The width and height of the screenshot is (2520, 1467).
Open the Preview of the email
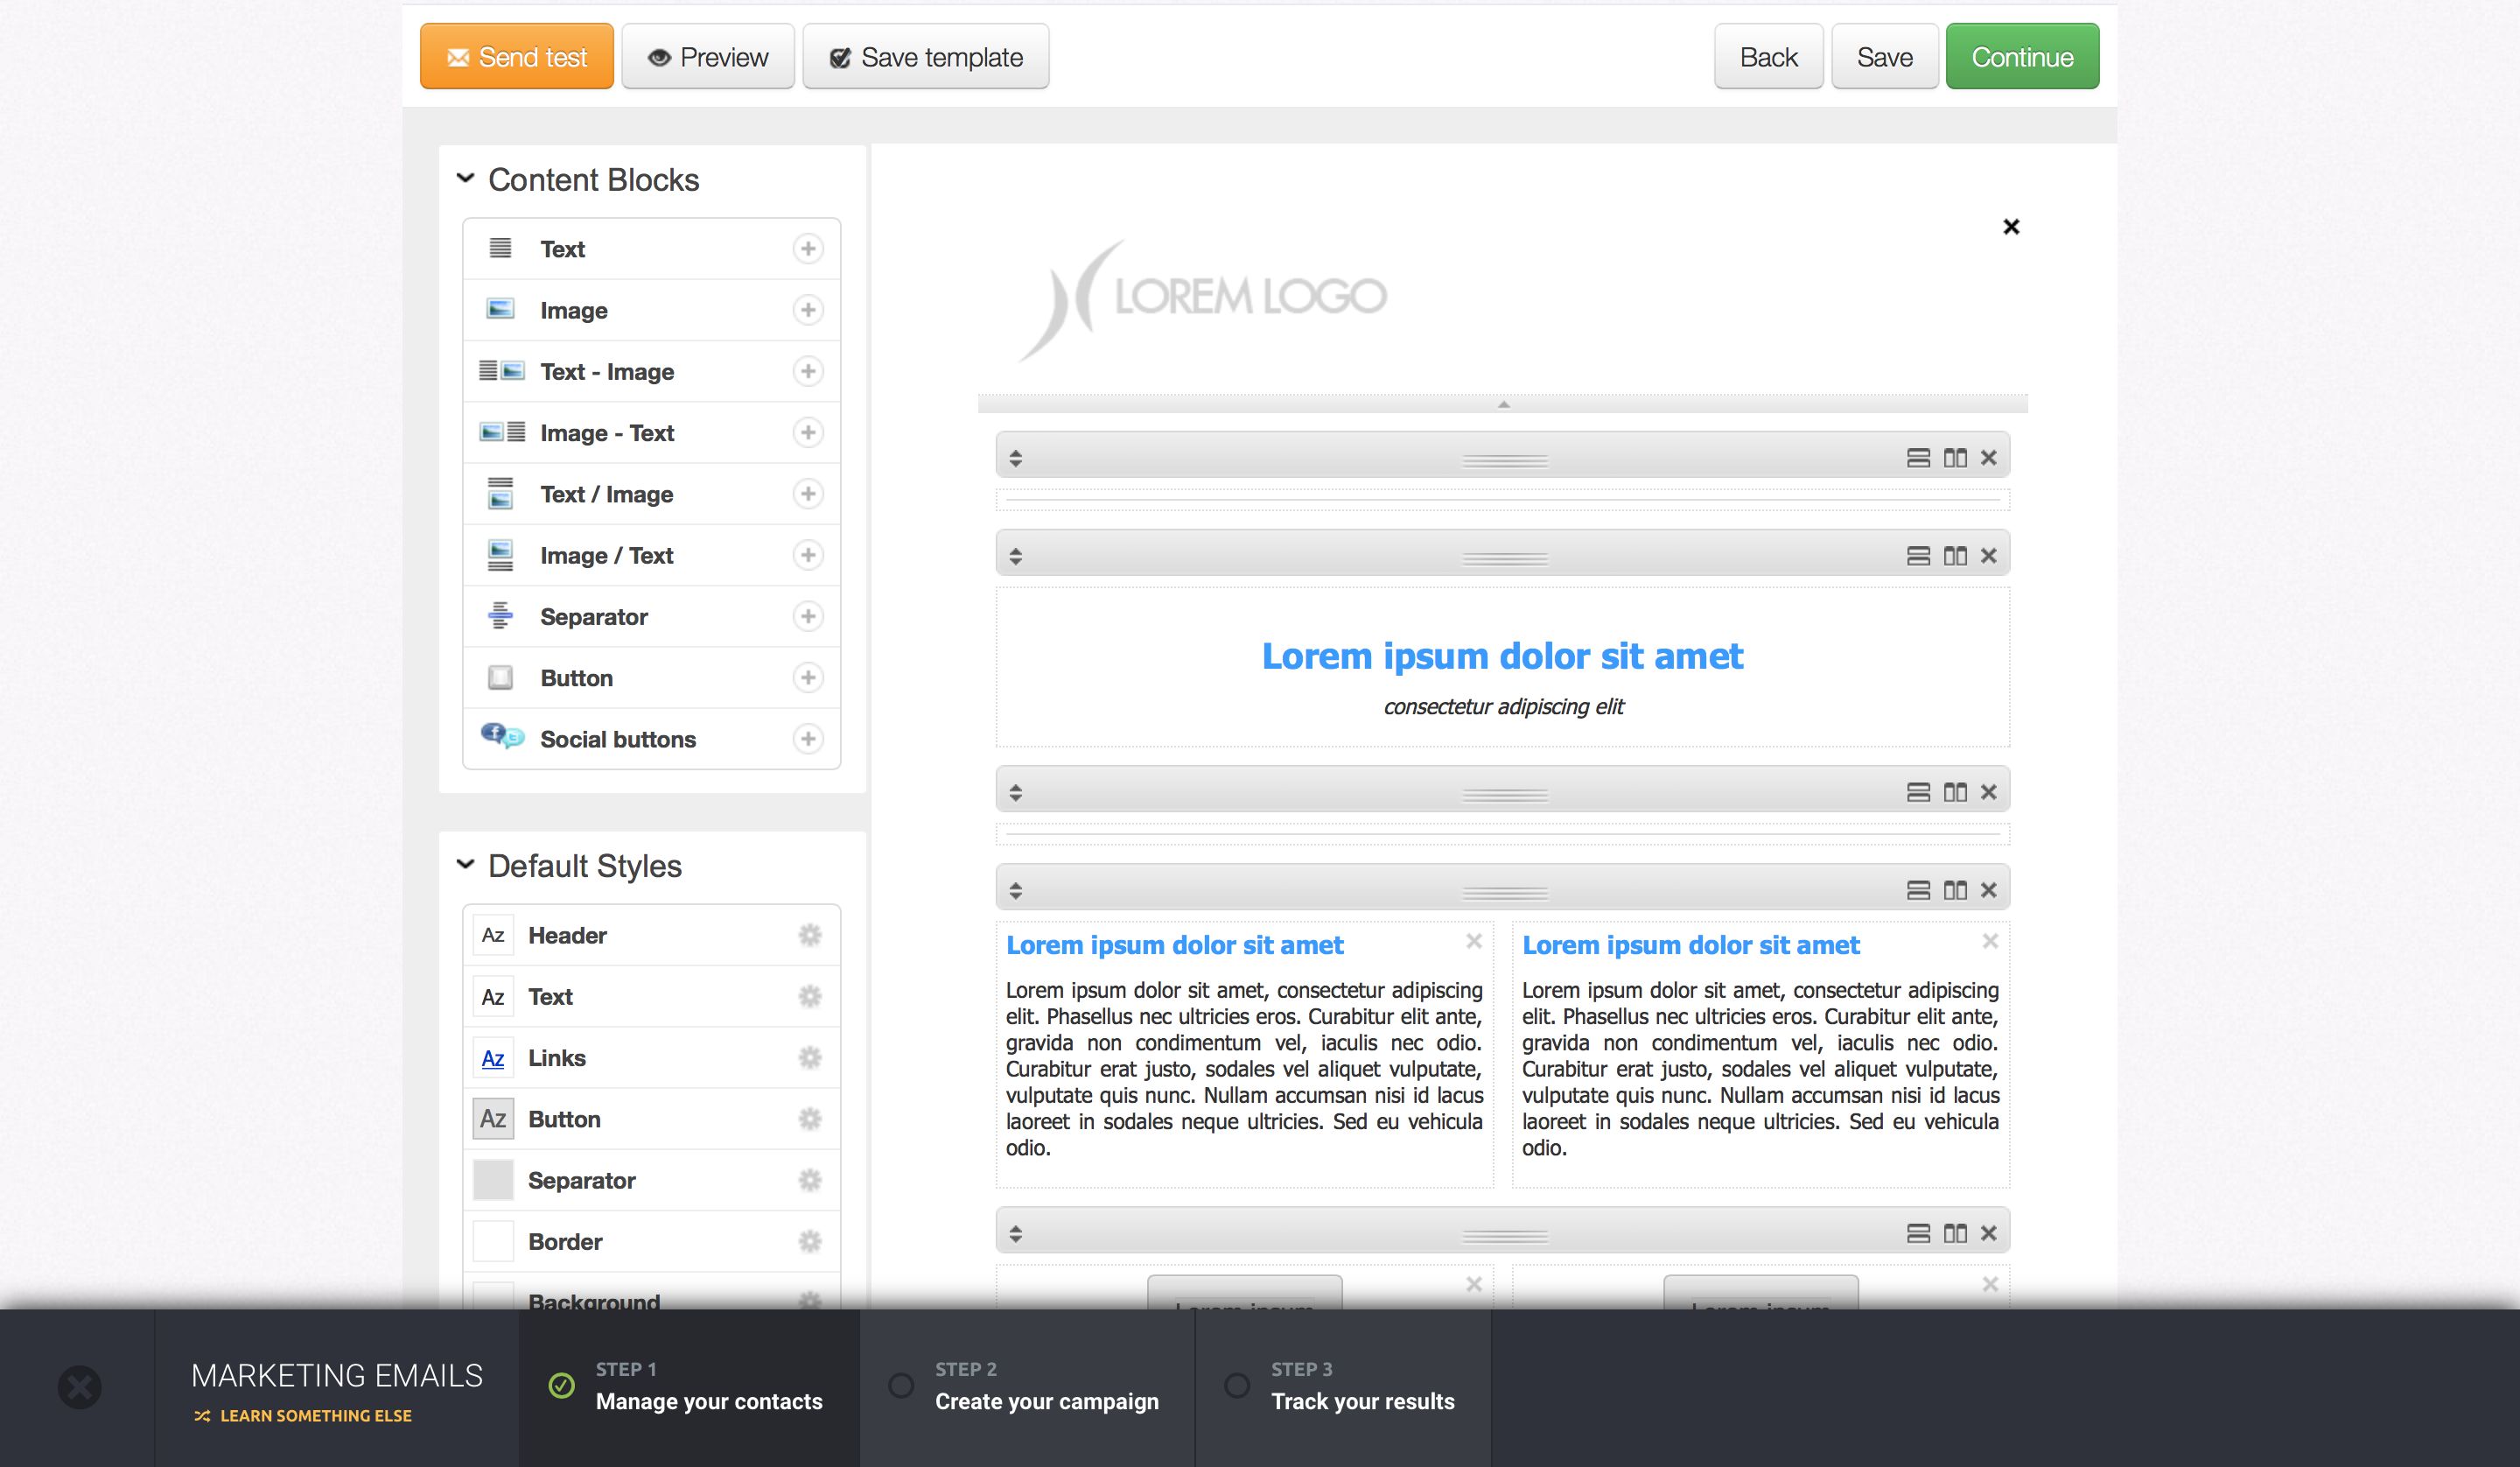pos(707,57)
